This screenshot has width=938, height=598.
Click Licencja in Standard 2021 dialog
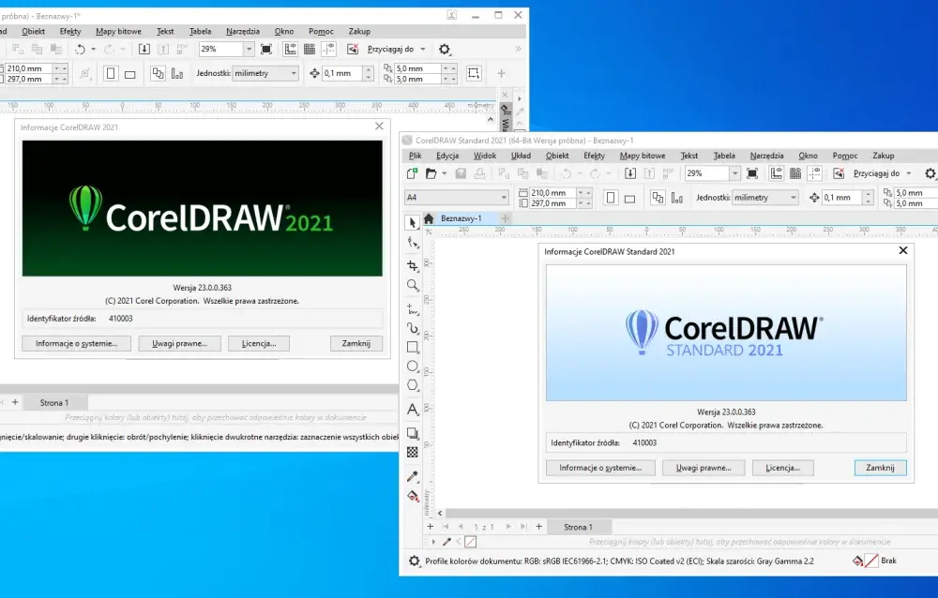pyautogui.click(x=782, y=468)
